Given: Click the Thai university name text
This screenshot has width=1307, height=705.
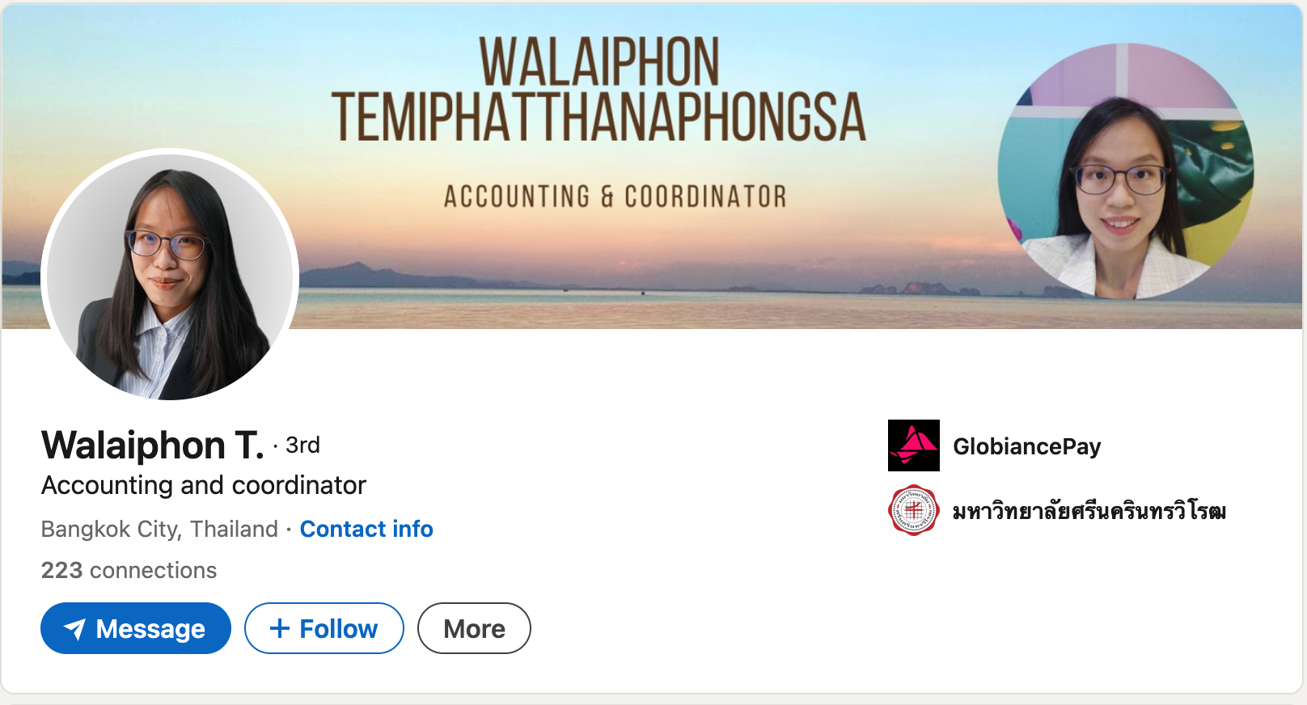Looking at the screenshot, I should pos(1089,511).
